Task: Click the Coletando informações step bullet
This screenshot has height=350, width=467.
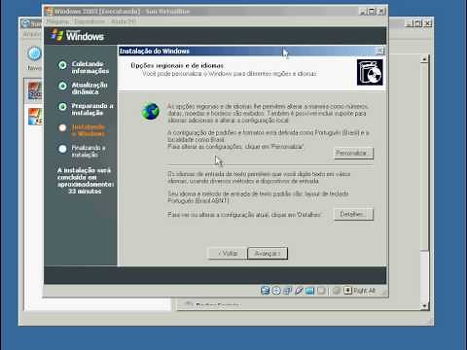Action: click(x=62, y=65)
